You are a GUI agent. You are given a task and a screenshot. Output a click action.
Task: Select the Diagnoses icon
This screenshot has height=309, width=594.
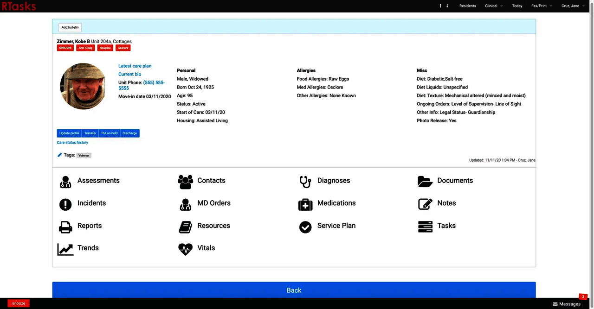point(305,182)
